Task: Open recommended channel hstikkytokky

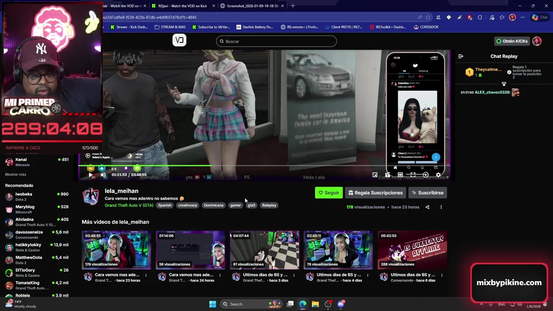Action: pyautogui.click(x=37, y=247)
